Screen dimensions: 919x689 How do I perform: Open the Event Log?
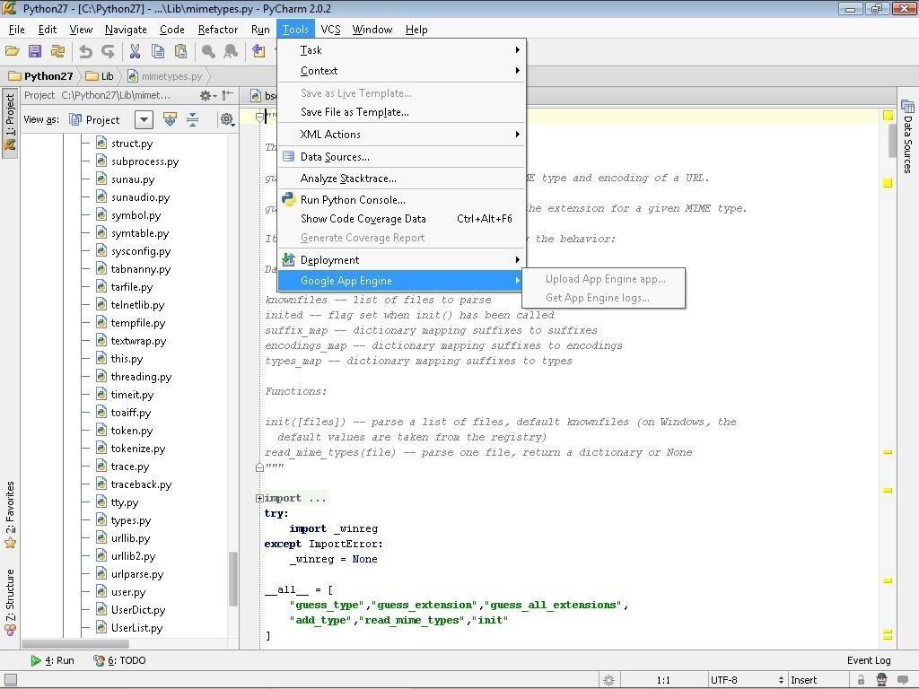(869, 660)
